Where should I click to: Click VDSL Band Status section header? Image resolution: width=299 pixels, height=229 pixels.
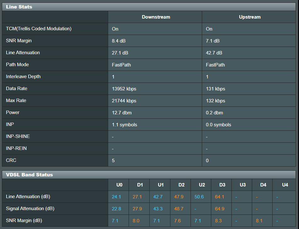[x=149, y=175]
